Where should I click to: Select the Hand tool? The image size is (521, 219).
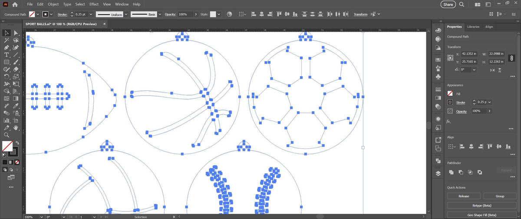[16, 128]
